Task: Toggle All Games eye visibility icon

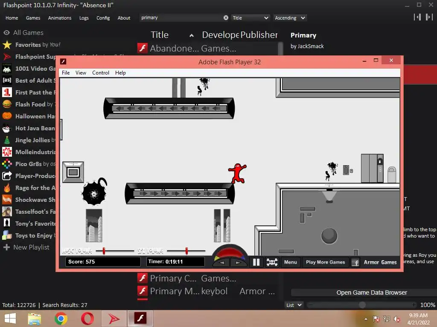Action: [7, 33]
